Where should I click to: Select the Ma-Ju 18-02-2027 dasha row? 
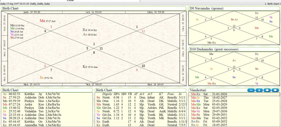tap(220, 98)
